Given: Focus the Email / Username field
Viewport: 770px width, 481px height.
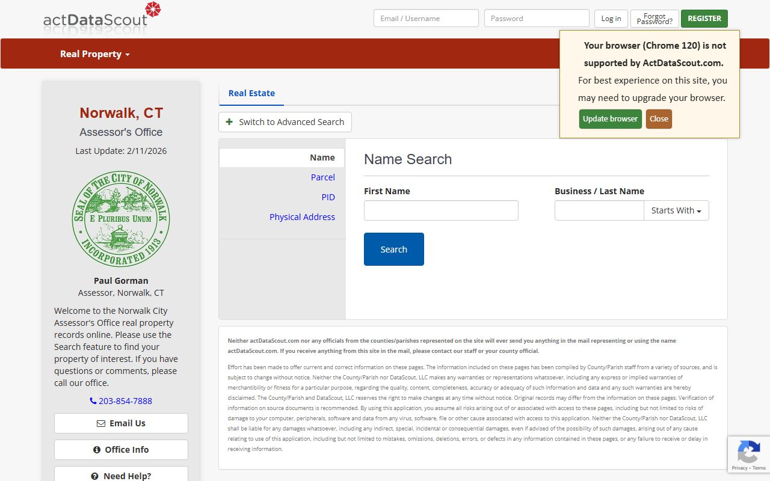Looking at the screenshot, I should click(426, 18).
